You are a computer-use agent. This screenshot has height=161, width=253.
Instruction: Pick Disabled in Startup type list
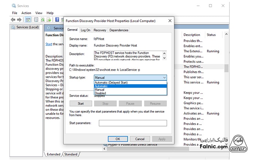(101, 93)
